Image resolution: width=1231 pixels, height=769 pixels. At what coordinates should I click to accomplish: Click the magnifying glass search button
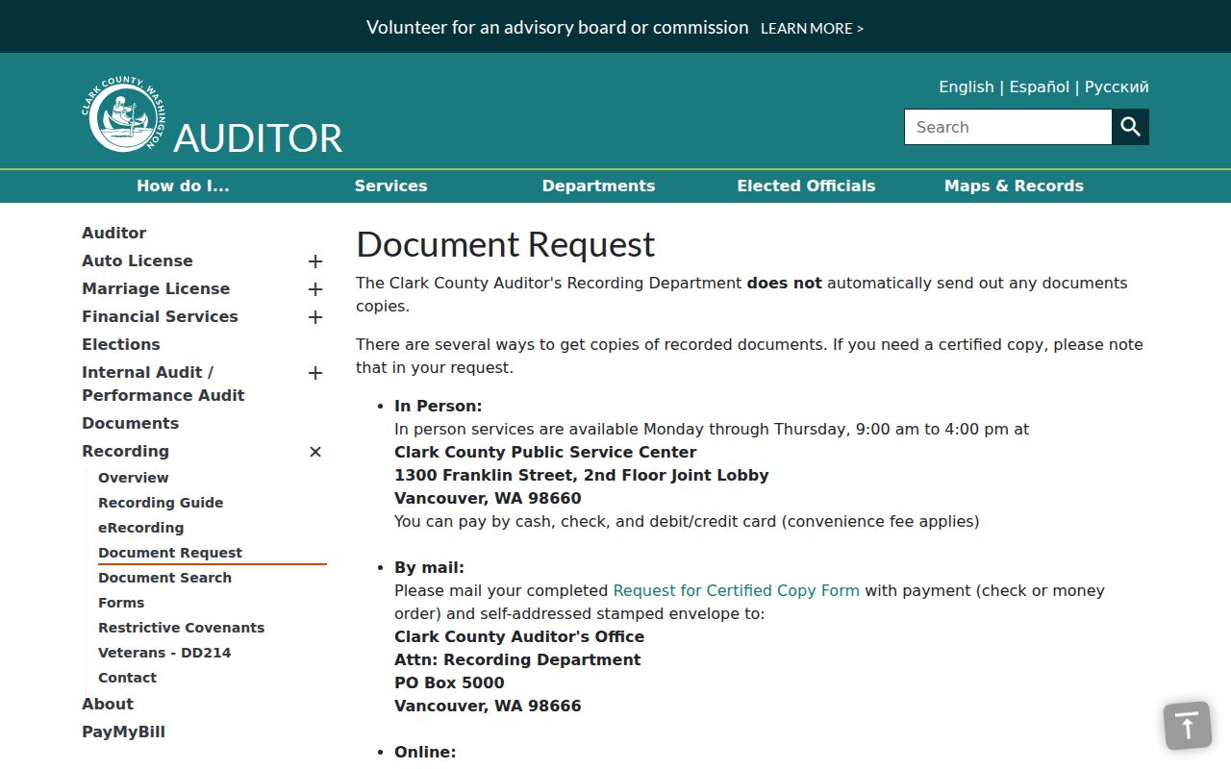[x=1131, y=127]
